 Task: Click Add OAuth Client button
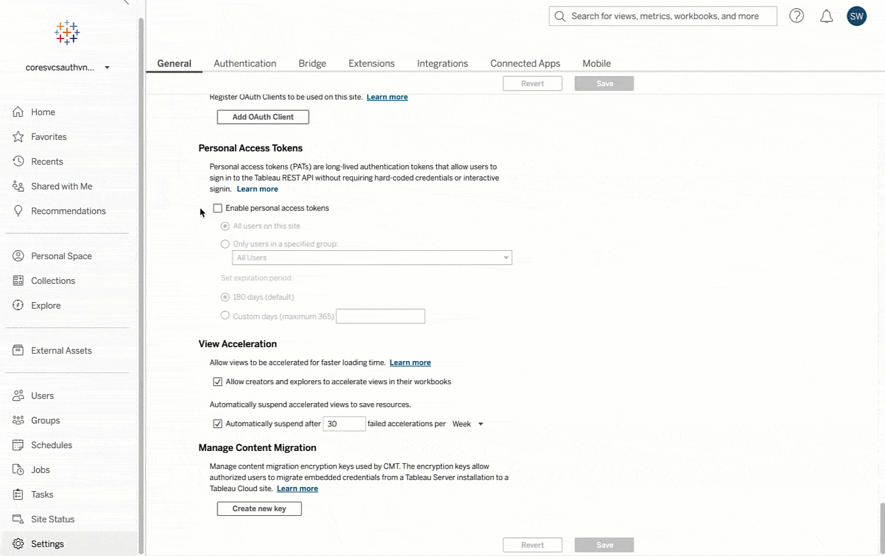click(263, 117)
